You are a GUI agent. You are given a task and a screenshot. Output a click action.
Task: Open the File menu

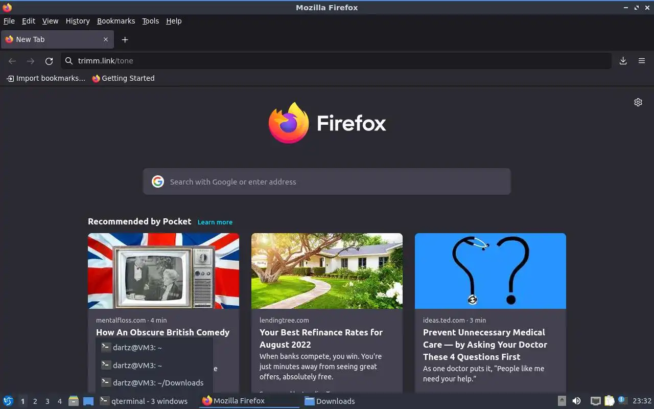pyautogui.click(x=9, y=21)
